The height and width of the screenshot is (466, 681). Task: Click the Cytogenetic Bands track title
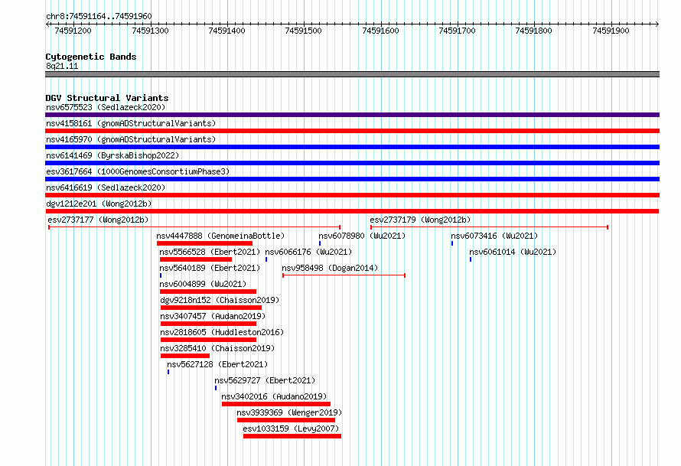(91, 57)
